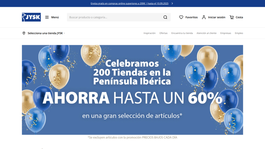Click the heart Favoritos icon
Image resolution: width=265 pixels, height=149 pixels.
[181, 17]
